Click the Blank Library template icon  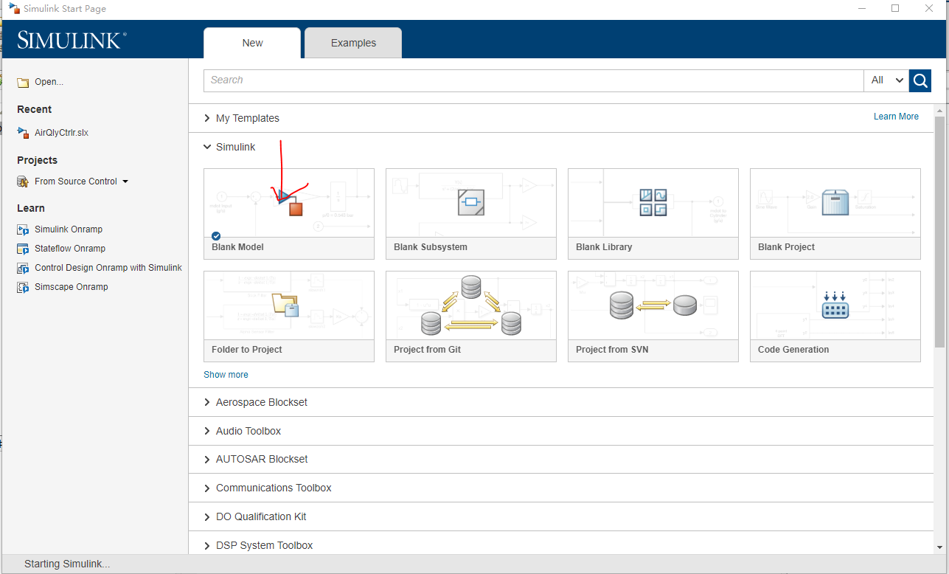pyautogui.click(x=653, y=202)
